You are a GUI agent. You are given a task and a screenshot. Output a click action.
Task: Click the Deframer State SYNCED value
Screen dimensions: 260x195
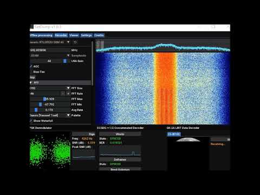click(x=115, y=164)
